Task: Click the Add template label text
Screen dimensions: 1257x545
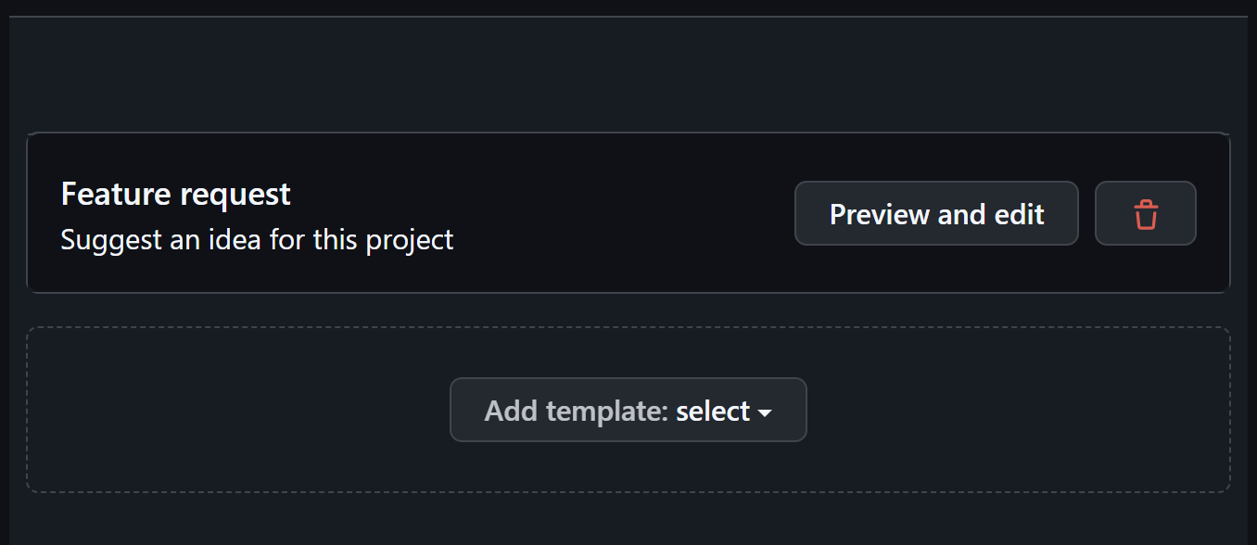Action: [x=576, y=411]
